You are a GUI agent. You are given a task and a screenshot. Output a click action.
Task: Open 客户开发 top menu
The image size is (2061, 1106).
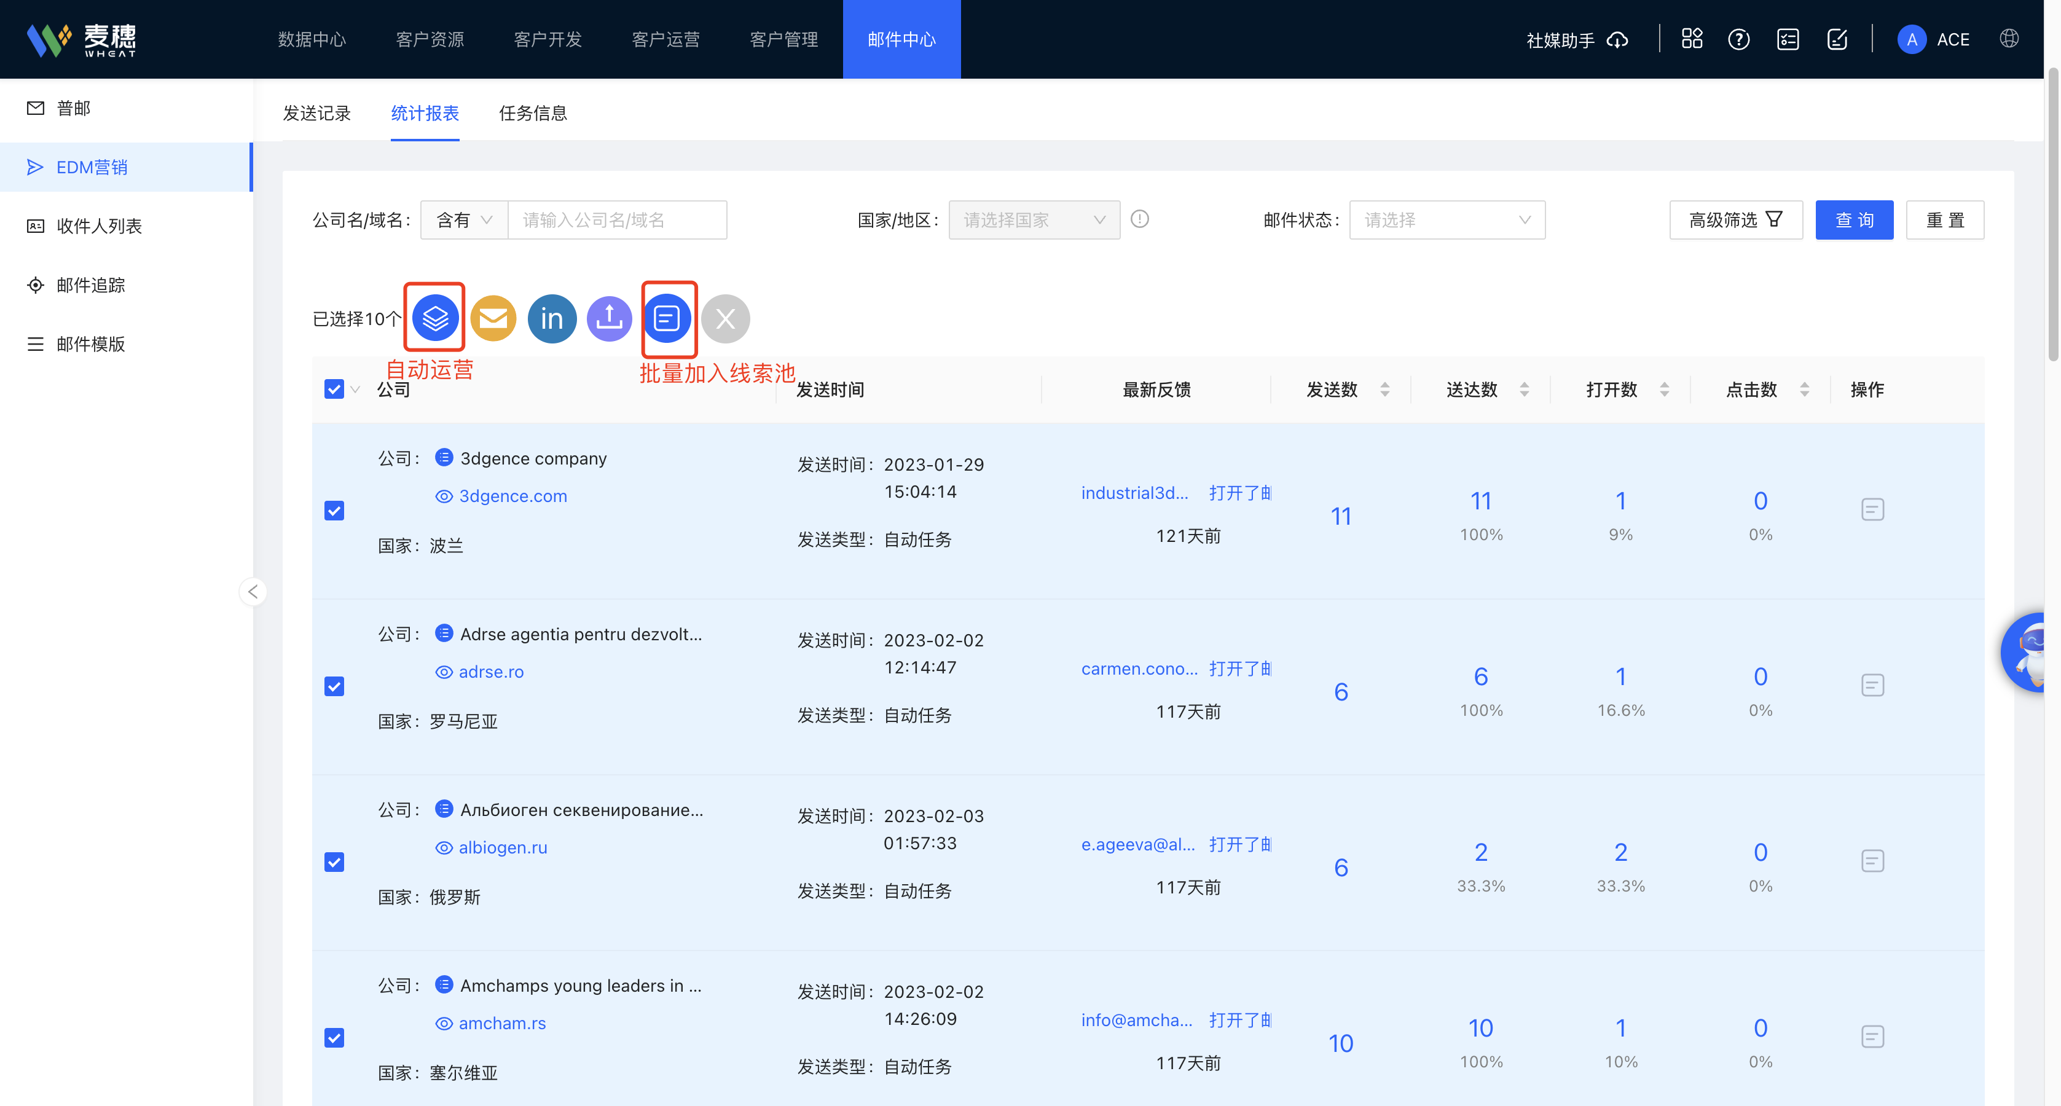(548, 39)
